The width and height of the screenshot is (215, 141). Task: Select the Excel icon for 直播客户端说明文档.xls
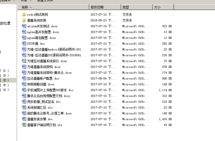pyautogui.click(x=24, y=125)
